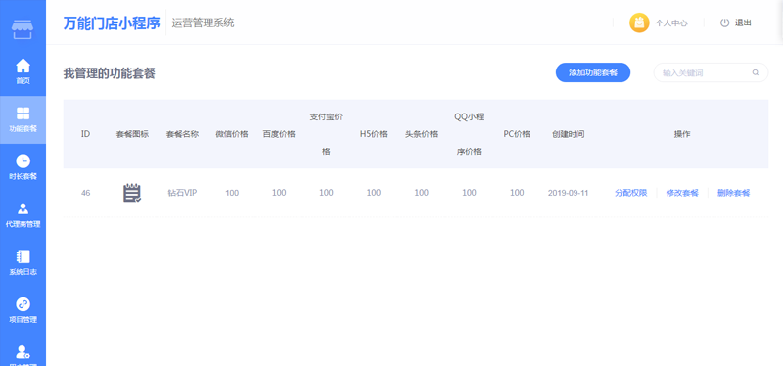The image size is (783, 366).
Task: Click the power icon beside 退出
Action: click(x=724, y=23)
